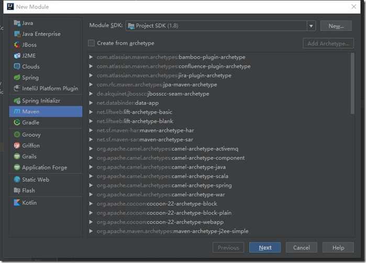
Task: Click the IntelliJ Platform Plugin icon
Action: pos(17,89)
